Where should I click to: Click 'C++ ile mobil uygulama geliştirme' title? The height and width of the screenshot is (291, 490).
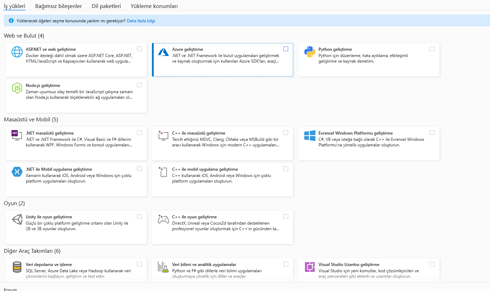(205, 169)
